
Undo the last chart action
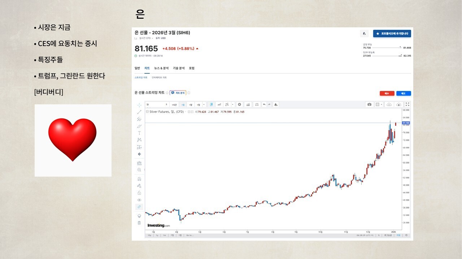pyautogui.click(x=264, y=105)
